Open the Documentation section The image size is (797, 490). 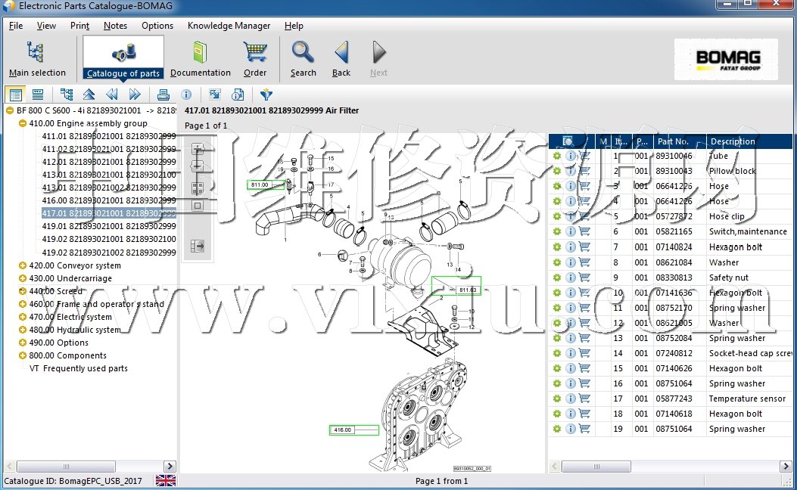(200, 57)
